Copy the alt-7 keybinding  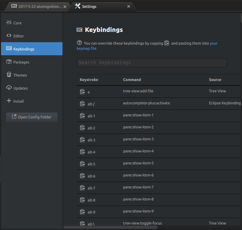pos(82,188)
